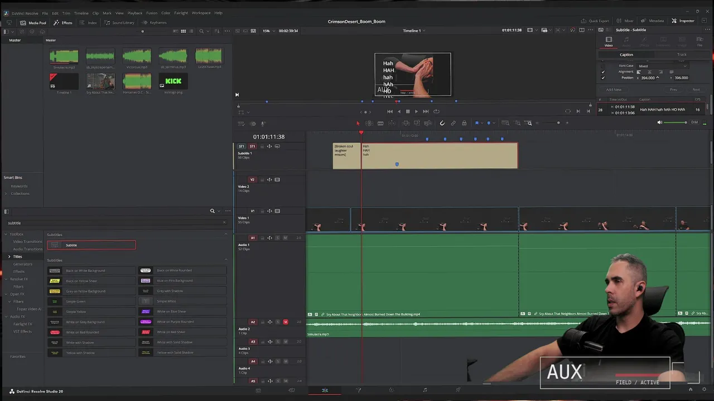Open the Metadata panel
This screenshot has width=714, height=401.
(x=652, y=21)
